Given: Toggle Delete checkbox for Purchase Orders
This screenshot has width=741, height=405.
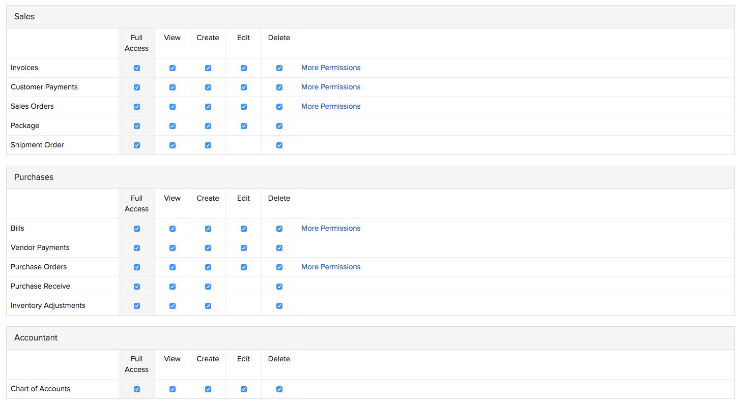Looking at the screenshot, I should tap(279, 267).
